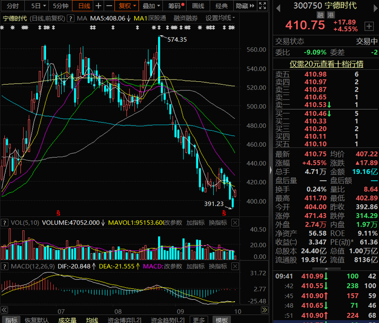Select the 日线 daily chart tab
Viewport: 379px width, 323px height.
[83, 5]
